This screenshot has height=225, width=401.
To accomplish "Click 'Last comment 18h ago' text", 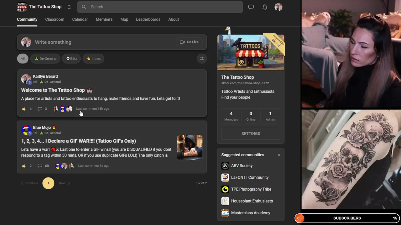I will 93,109.
